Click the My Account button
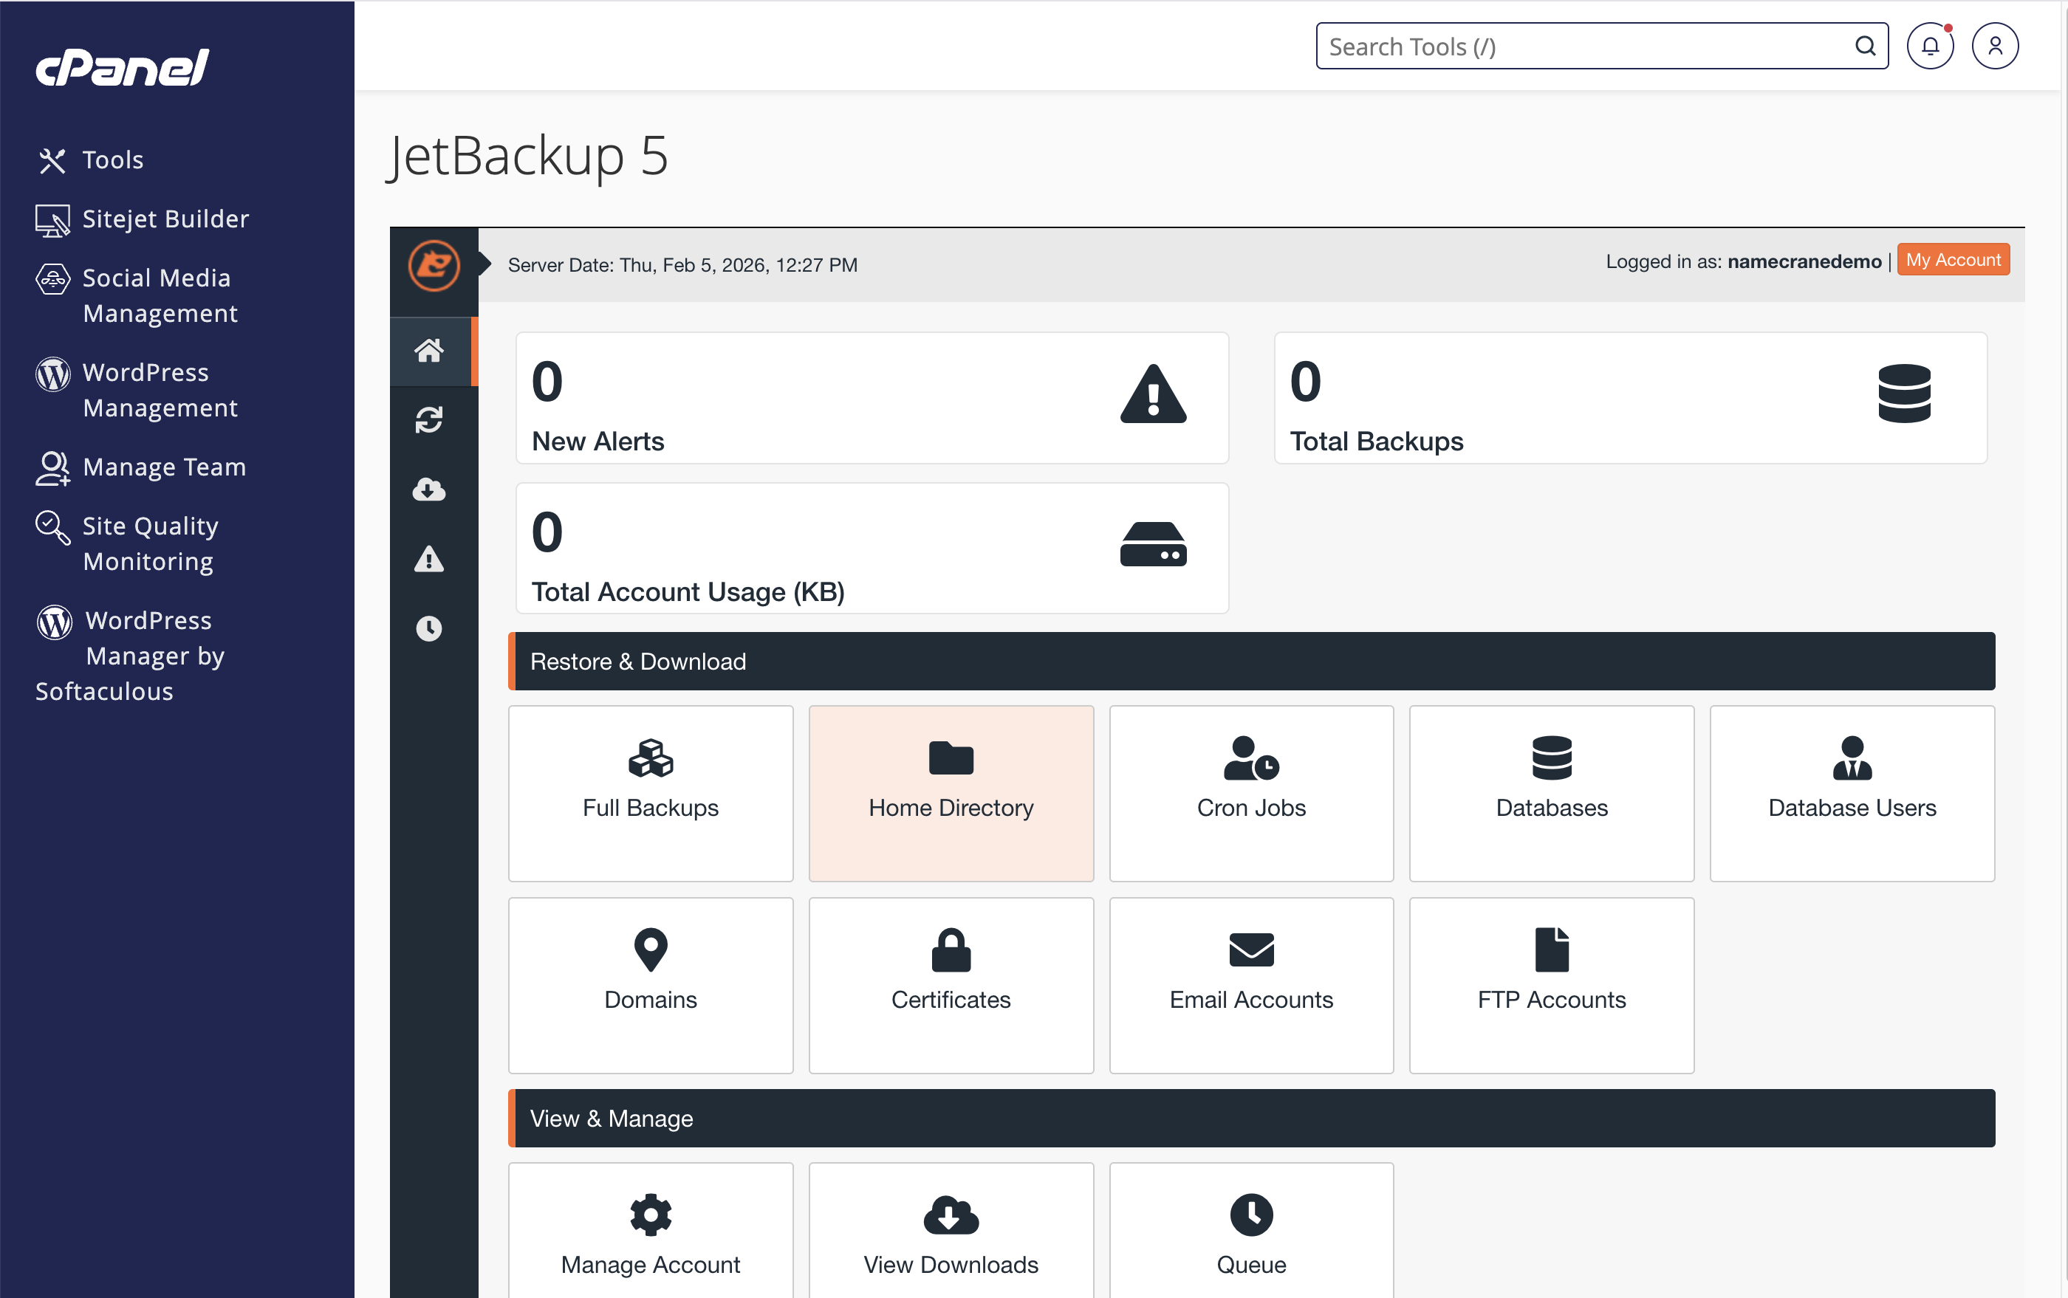Viewport: 2068px width, 1298px height. tap(1953, 259)
